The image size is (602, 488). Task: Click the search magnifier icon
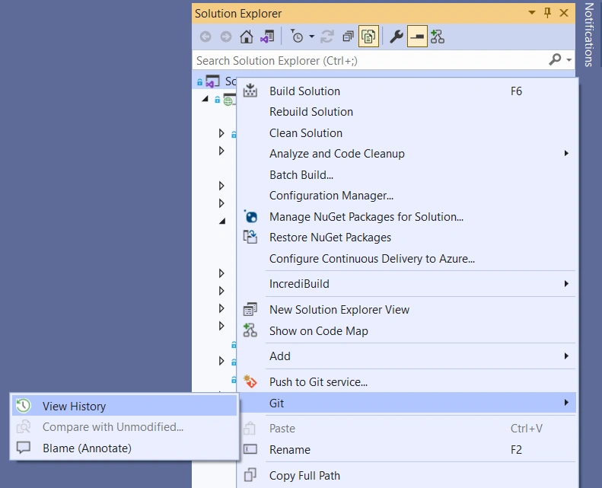(555, 60)
